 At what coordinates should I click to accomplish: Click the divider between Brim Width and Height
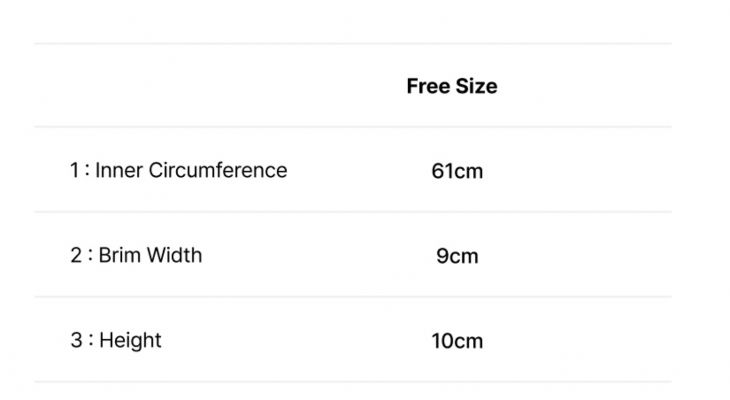point(353,296)
